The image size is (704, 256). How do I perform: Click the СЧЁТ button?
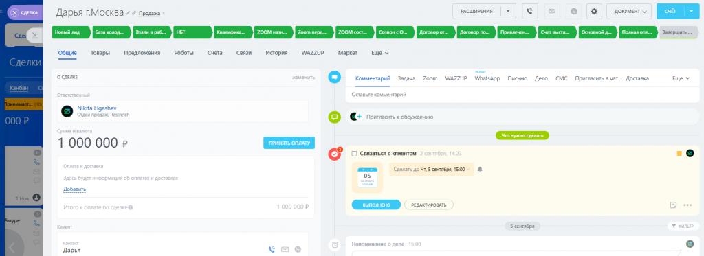[x=670, y=11]
